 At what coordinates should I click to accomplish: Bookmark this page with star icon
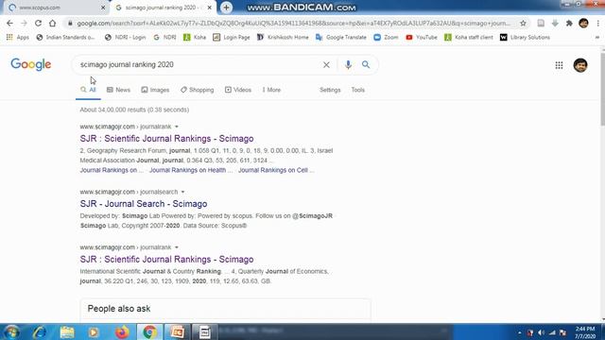point(523,23)
